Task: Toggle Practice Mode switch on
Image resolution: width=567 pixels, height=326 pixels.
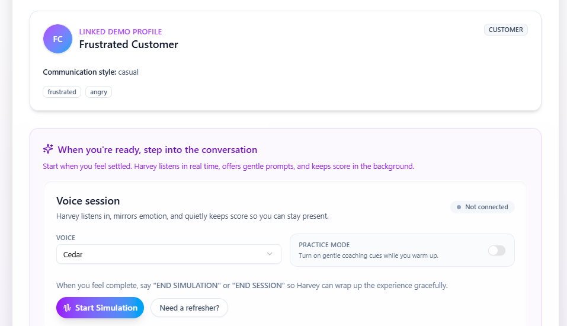Action: click(x=496, y=250)
